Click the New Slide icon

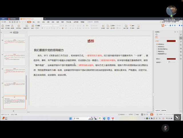coord(26,26)
